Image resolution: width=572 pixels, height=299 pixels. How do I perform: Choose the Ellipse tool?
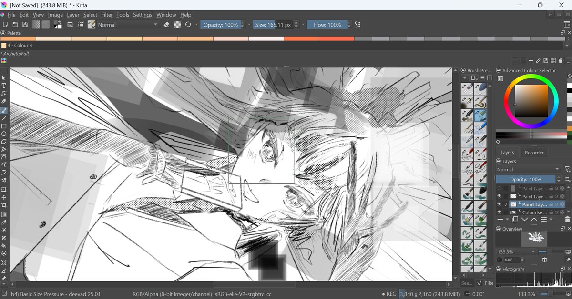4,134
